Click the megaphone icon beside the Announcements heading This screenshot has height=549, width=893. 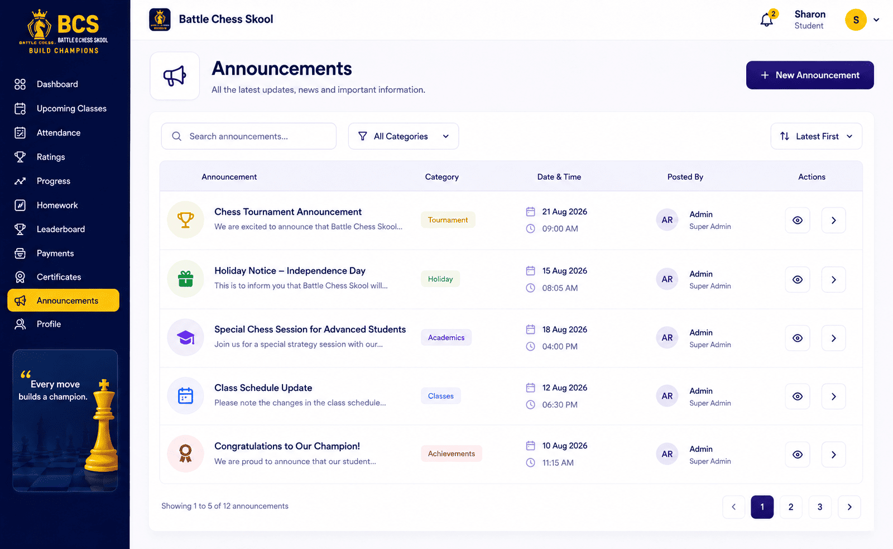(175, 76)
